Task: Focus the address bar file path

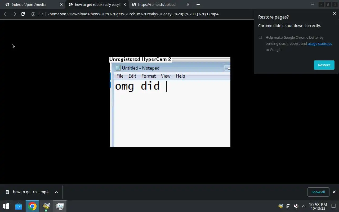Action: pos(133,14)
